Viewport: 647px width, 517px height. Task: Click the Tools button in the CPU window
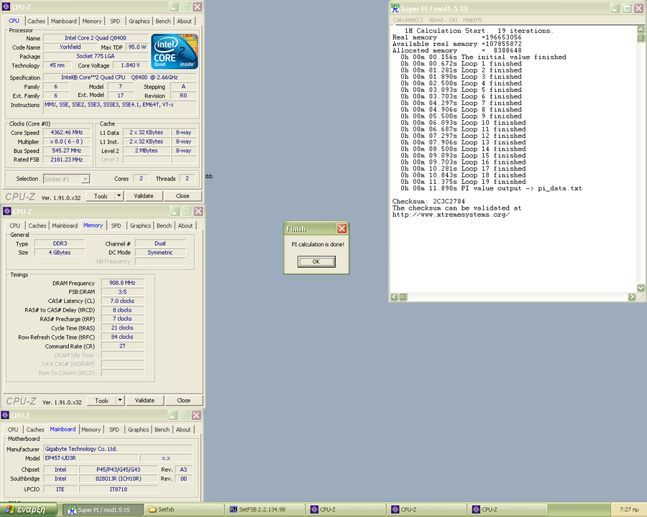(x=101, y=196)
